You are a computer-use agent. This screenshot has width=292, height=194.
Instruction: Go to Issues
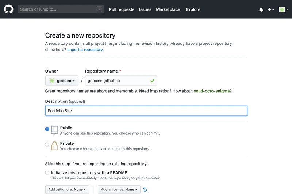coord(145,9)
